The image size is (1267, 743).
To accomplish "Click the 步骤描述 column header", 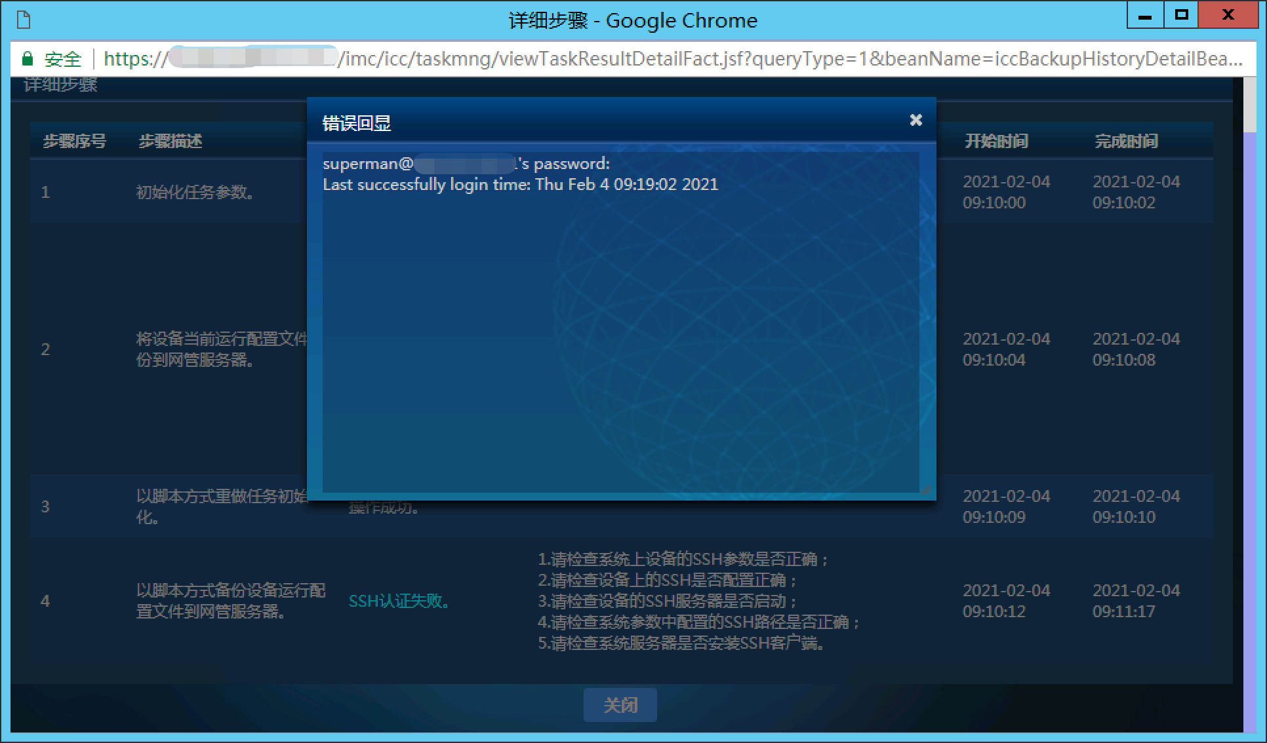I will (x=170, y=141).
